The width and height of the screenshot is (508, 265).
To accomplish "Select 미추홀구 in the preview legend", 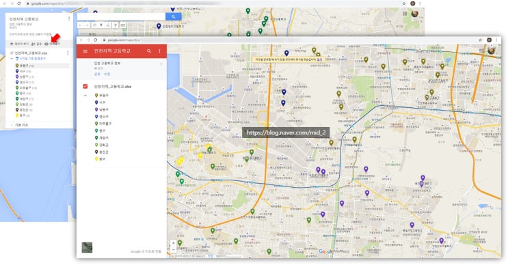I will [x=103, y=124].
